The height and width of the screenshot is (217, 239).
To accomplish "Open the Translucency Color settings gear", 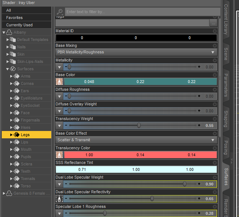I will tap(215, 148).
